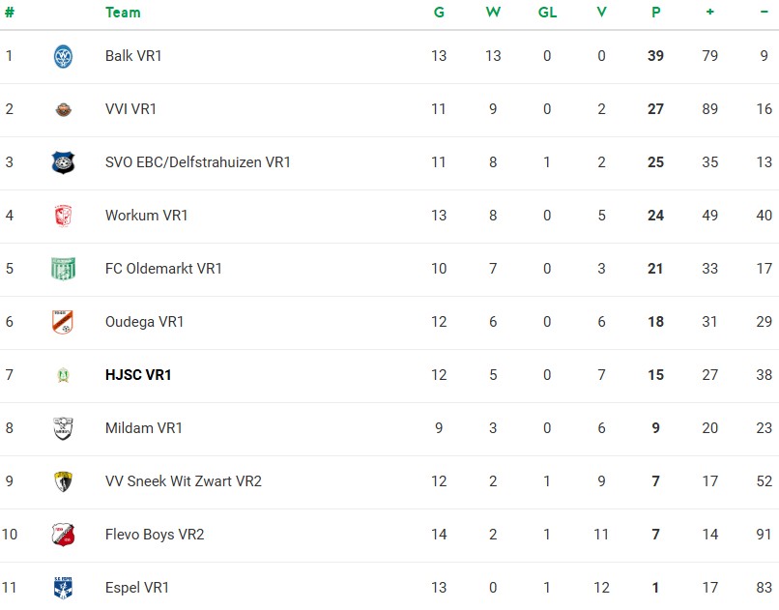
Task: Click the Team column header
Action: coord(123,13)
